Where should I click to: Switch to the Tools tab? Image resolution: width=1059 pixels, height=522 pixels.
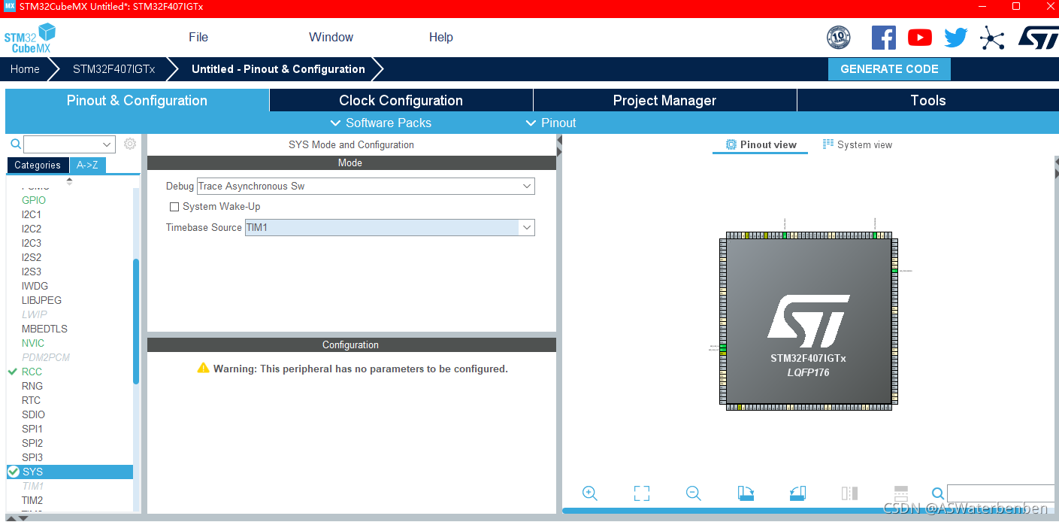click(x=928, y=100)
